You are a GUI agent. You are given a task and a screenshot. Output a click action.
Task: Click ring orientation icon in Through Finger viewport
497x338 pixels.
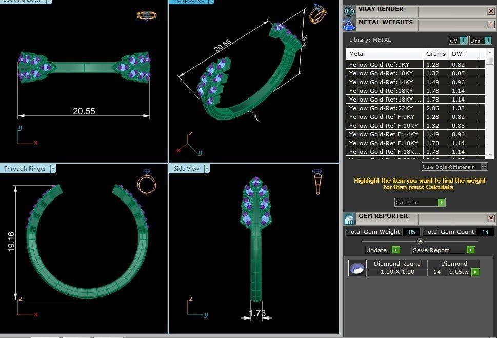146,181
